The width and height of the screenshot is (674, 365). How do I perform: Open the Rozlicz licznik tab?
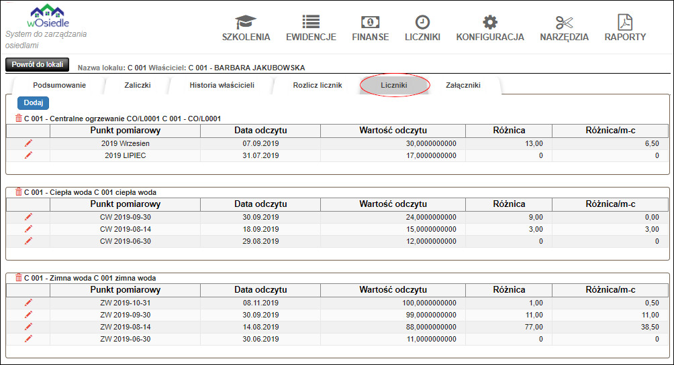(318, 85)
